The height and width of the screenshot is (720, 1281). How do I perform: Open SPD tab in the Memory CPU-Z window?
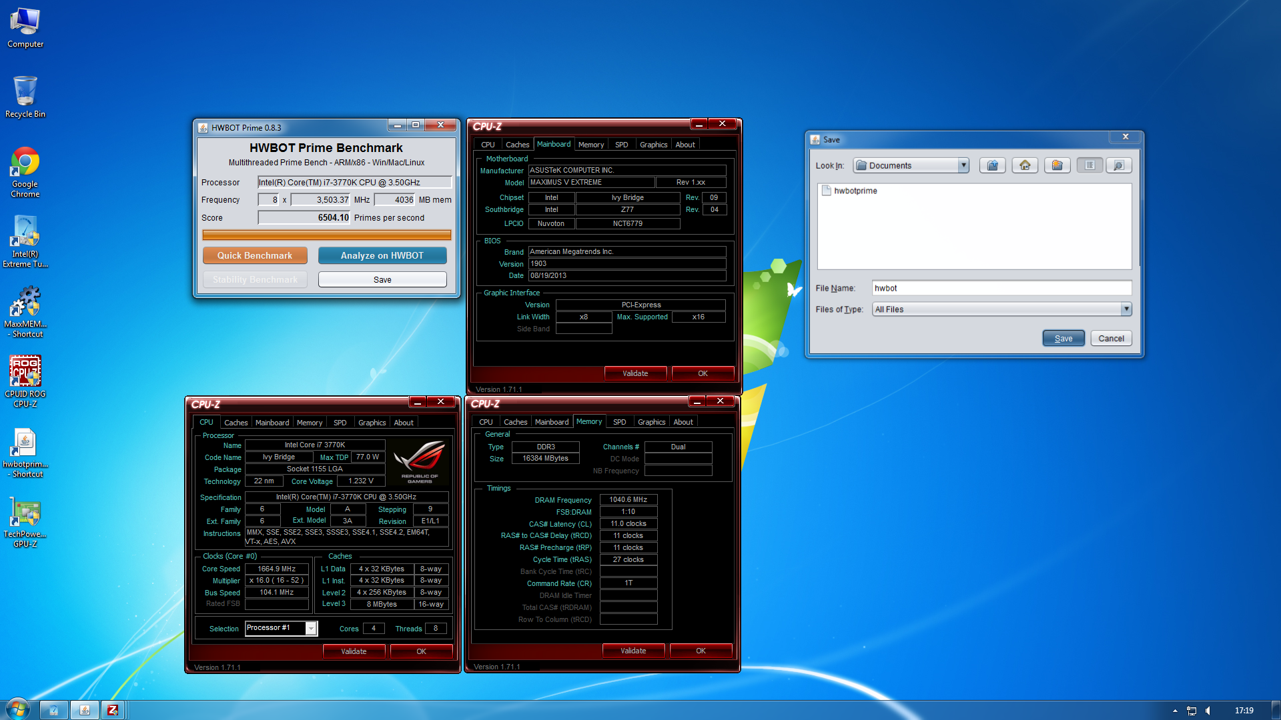tap(619, 422)
